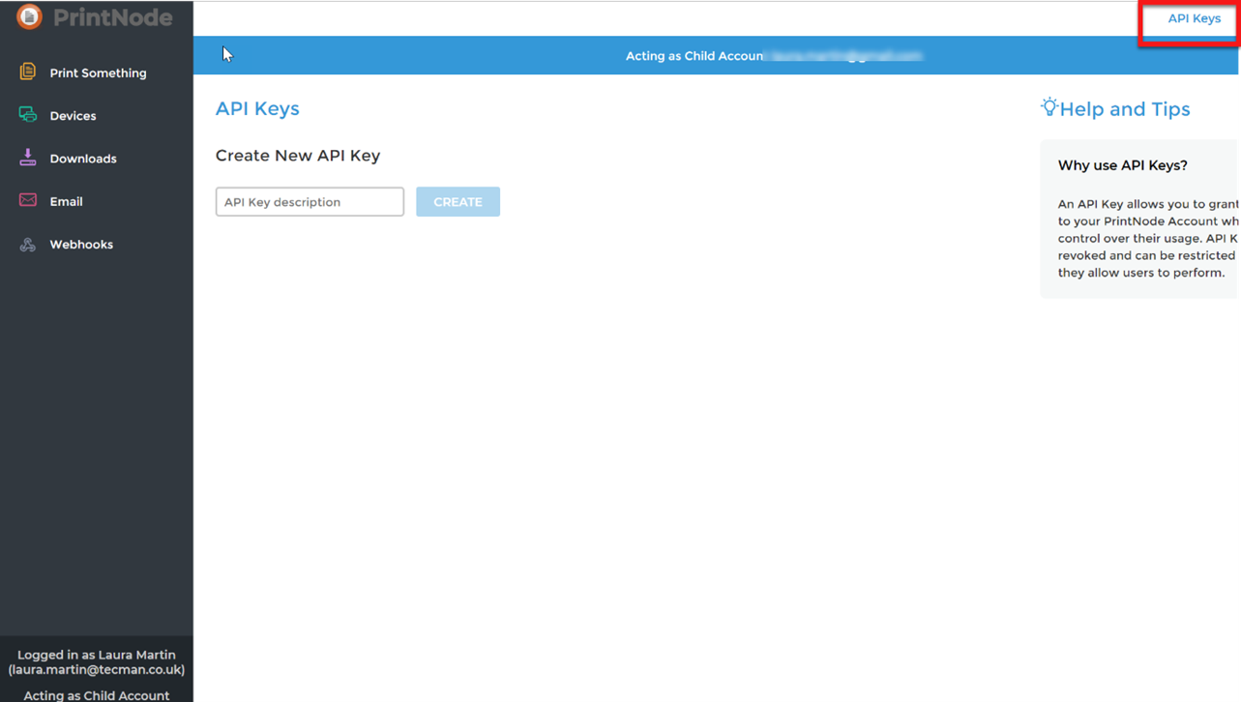Click the CREATE button
Viewport: 1241px width, 702px height.
pos(458,202)
